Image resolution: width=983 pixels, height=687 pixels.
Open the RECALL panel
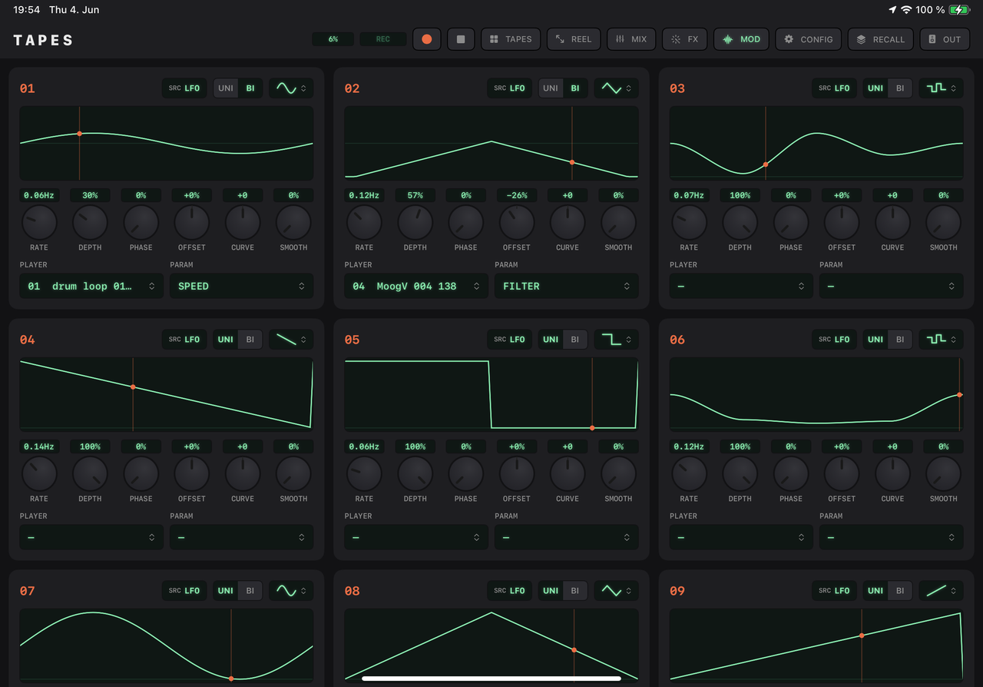point(881,39)
